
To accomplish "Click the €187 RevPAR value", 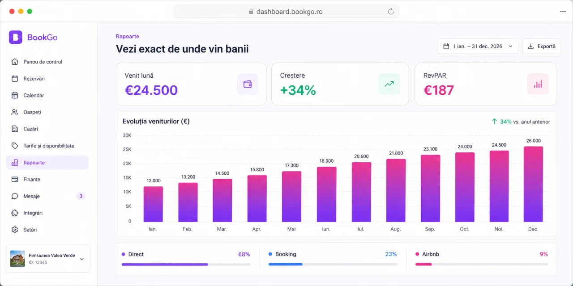I will pyautogui.click(x=439, y=90).
